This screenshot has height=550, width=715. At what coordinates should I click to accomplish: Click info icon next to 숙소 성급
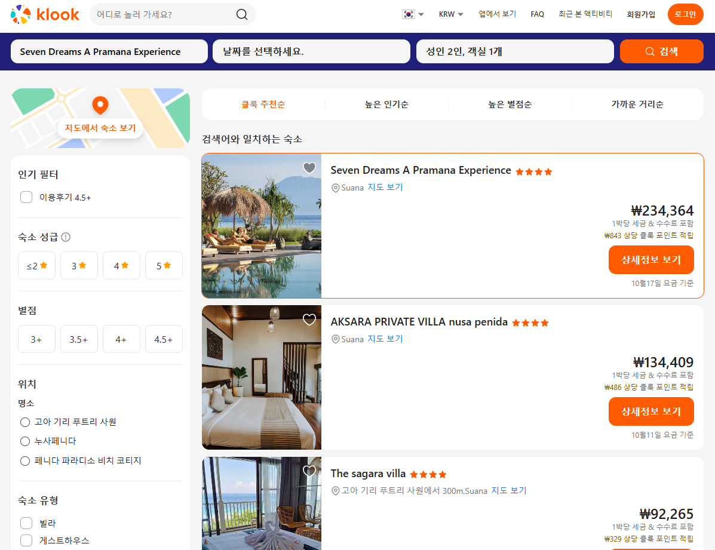[x=66, y=237]
